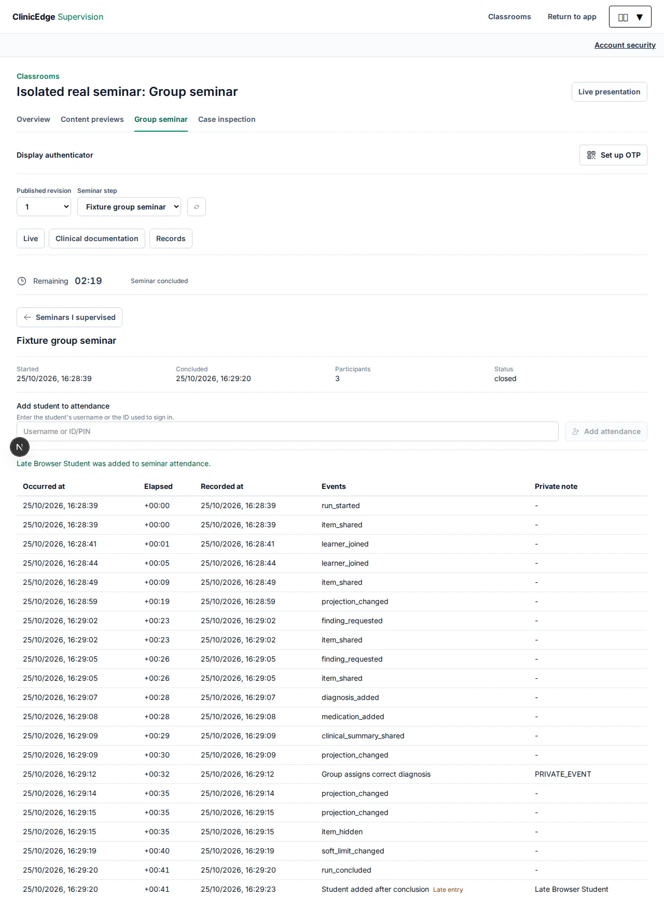
Task: Click the Live presentation button
Action: click(609, 92)
